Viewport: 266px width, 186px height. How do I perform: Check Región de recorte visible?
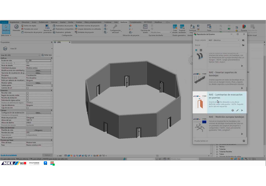click(27, 95)
